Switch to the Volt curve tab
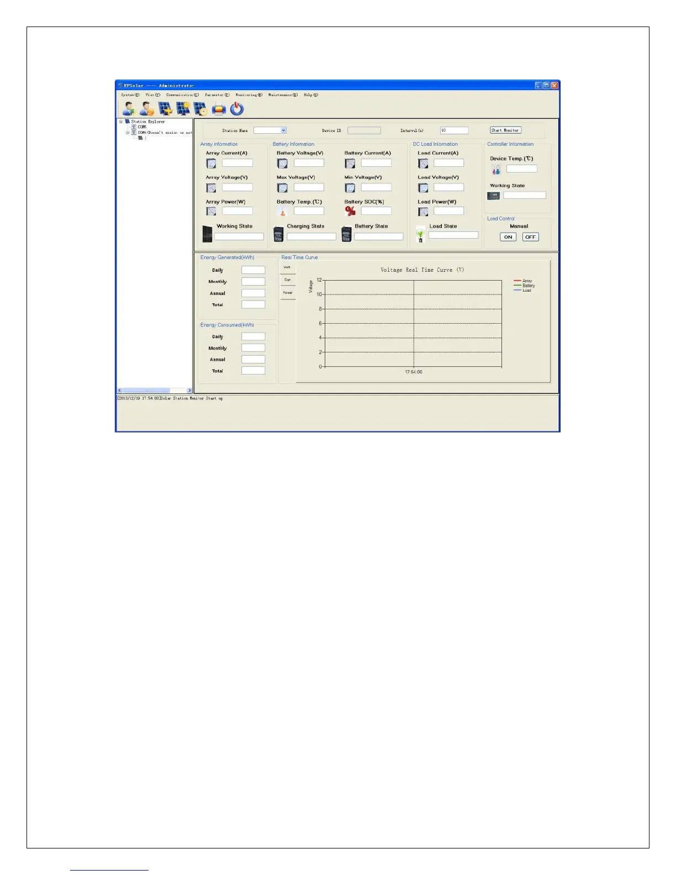Image resolution: width=676 pixels, height=875 pixels. [x=287, y=267]
